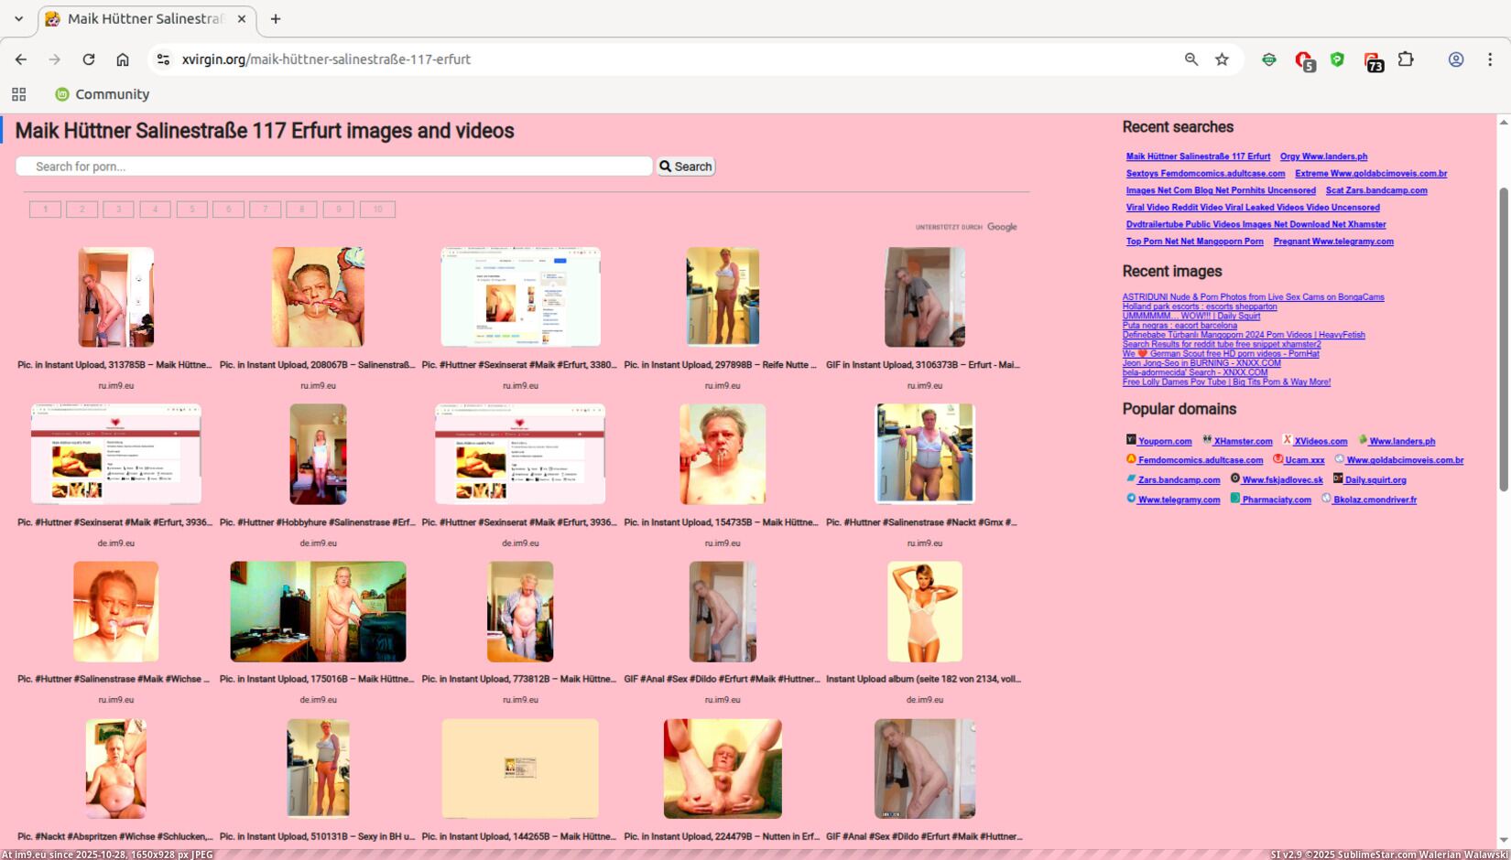Reload the current page
The height and width of the screenshot is (860, 1511).
88,59
